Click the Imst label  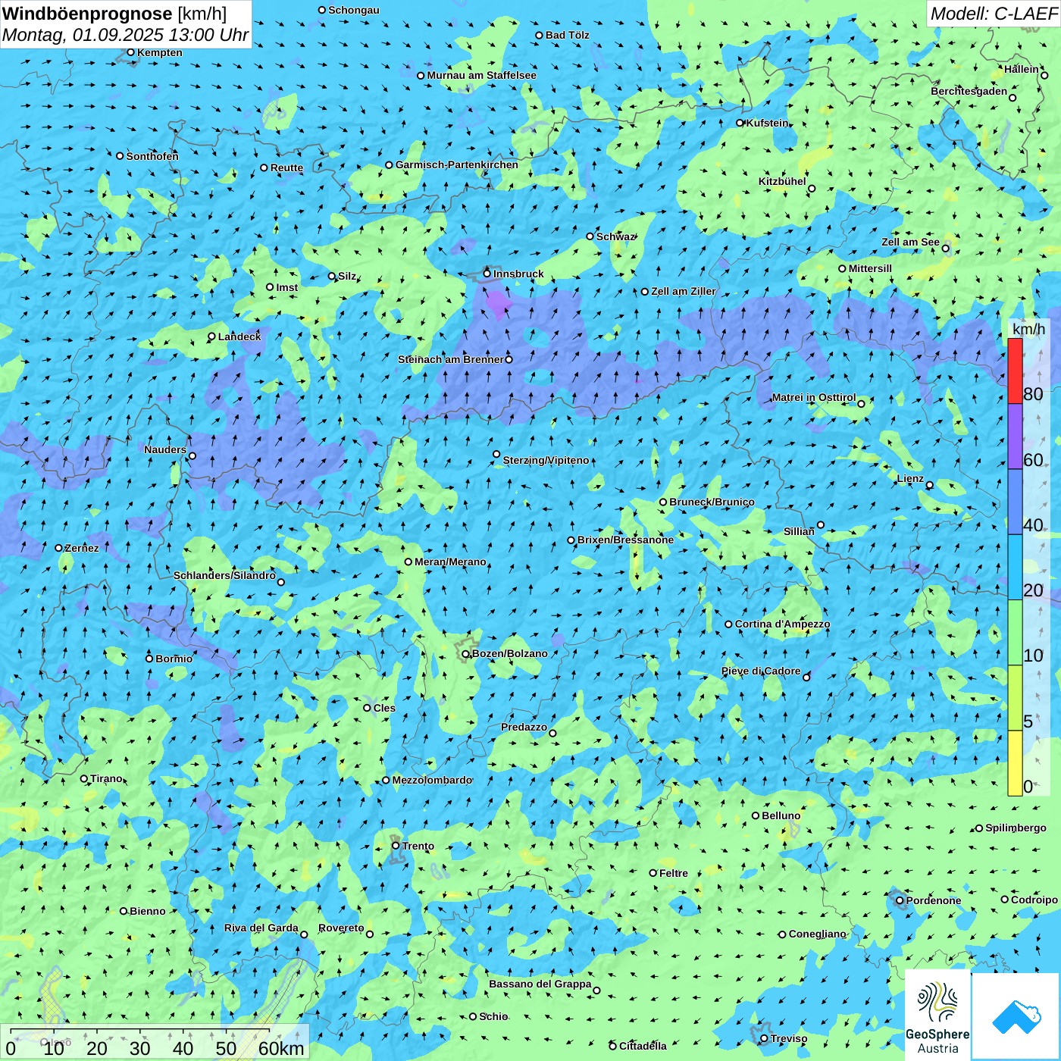(x=286, y=287)
